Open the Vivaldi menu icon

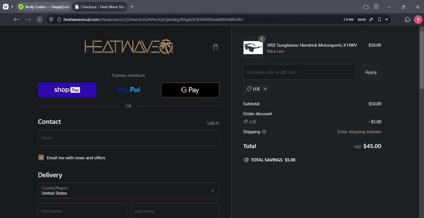[6, 7]
